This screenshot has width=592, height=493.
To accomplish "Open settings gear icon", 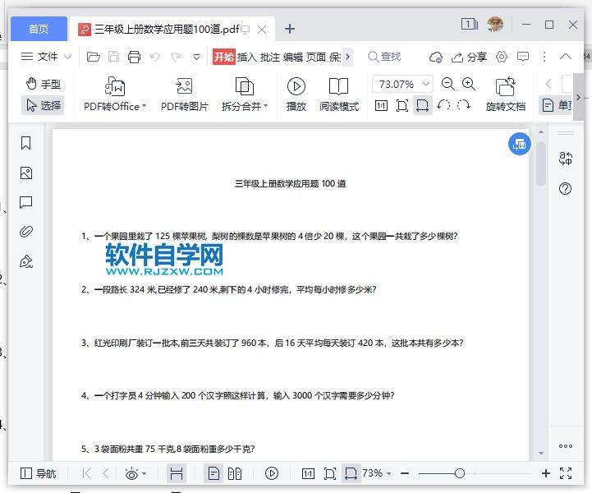I will tap(502, 57).
